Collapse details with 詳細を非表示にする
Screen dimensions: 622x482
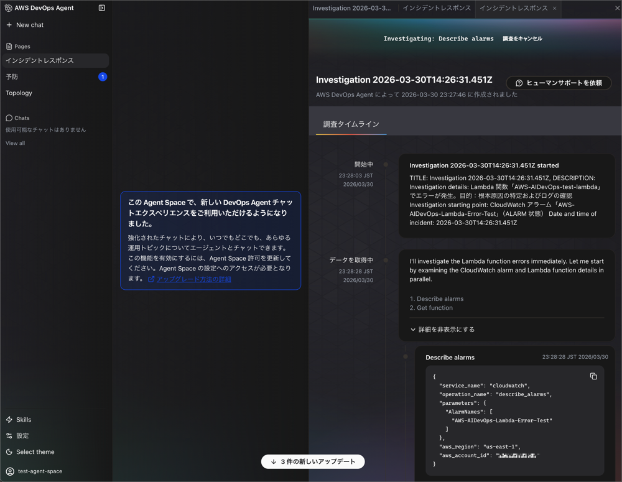442,330
